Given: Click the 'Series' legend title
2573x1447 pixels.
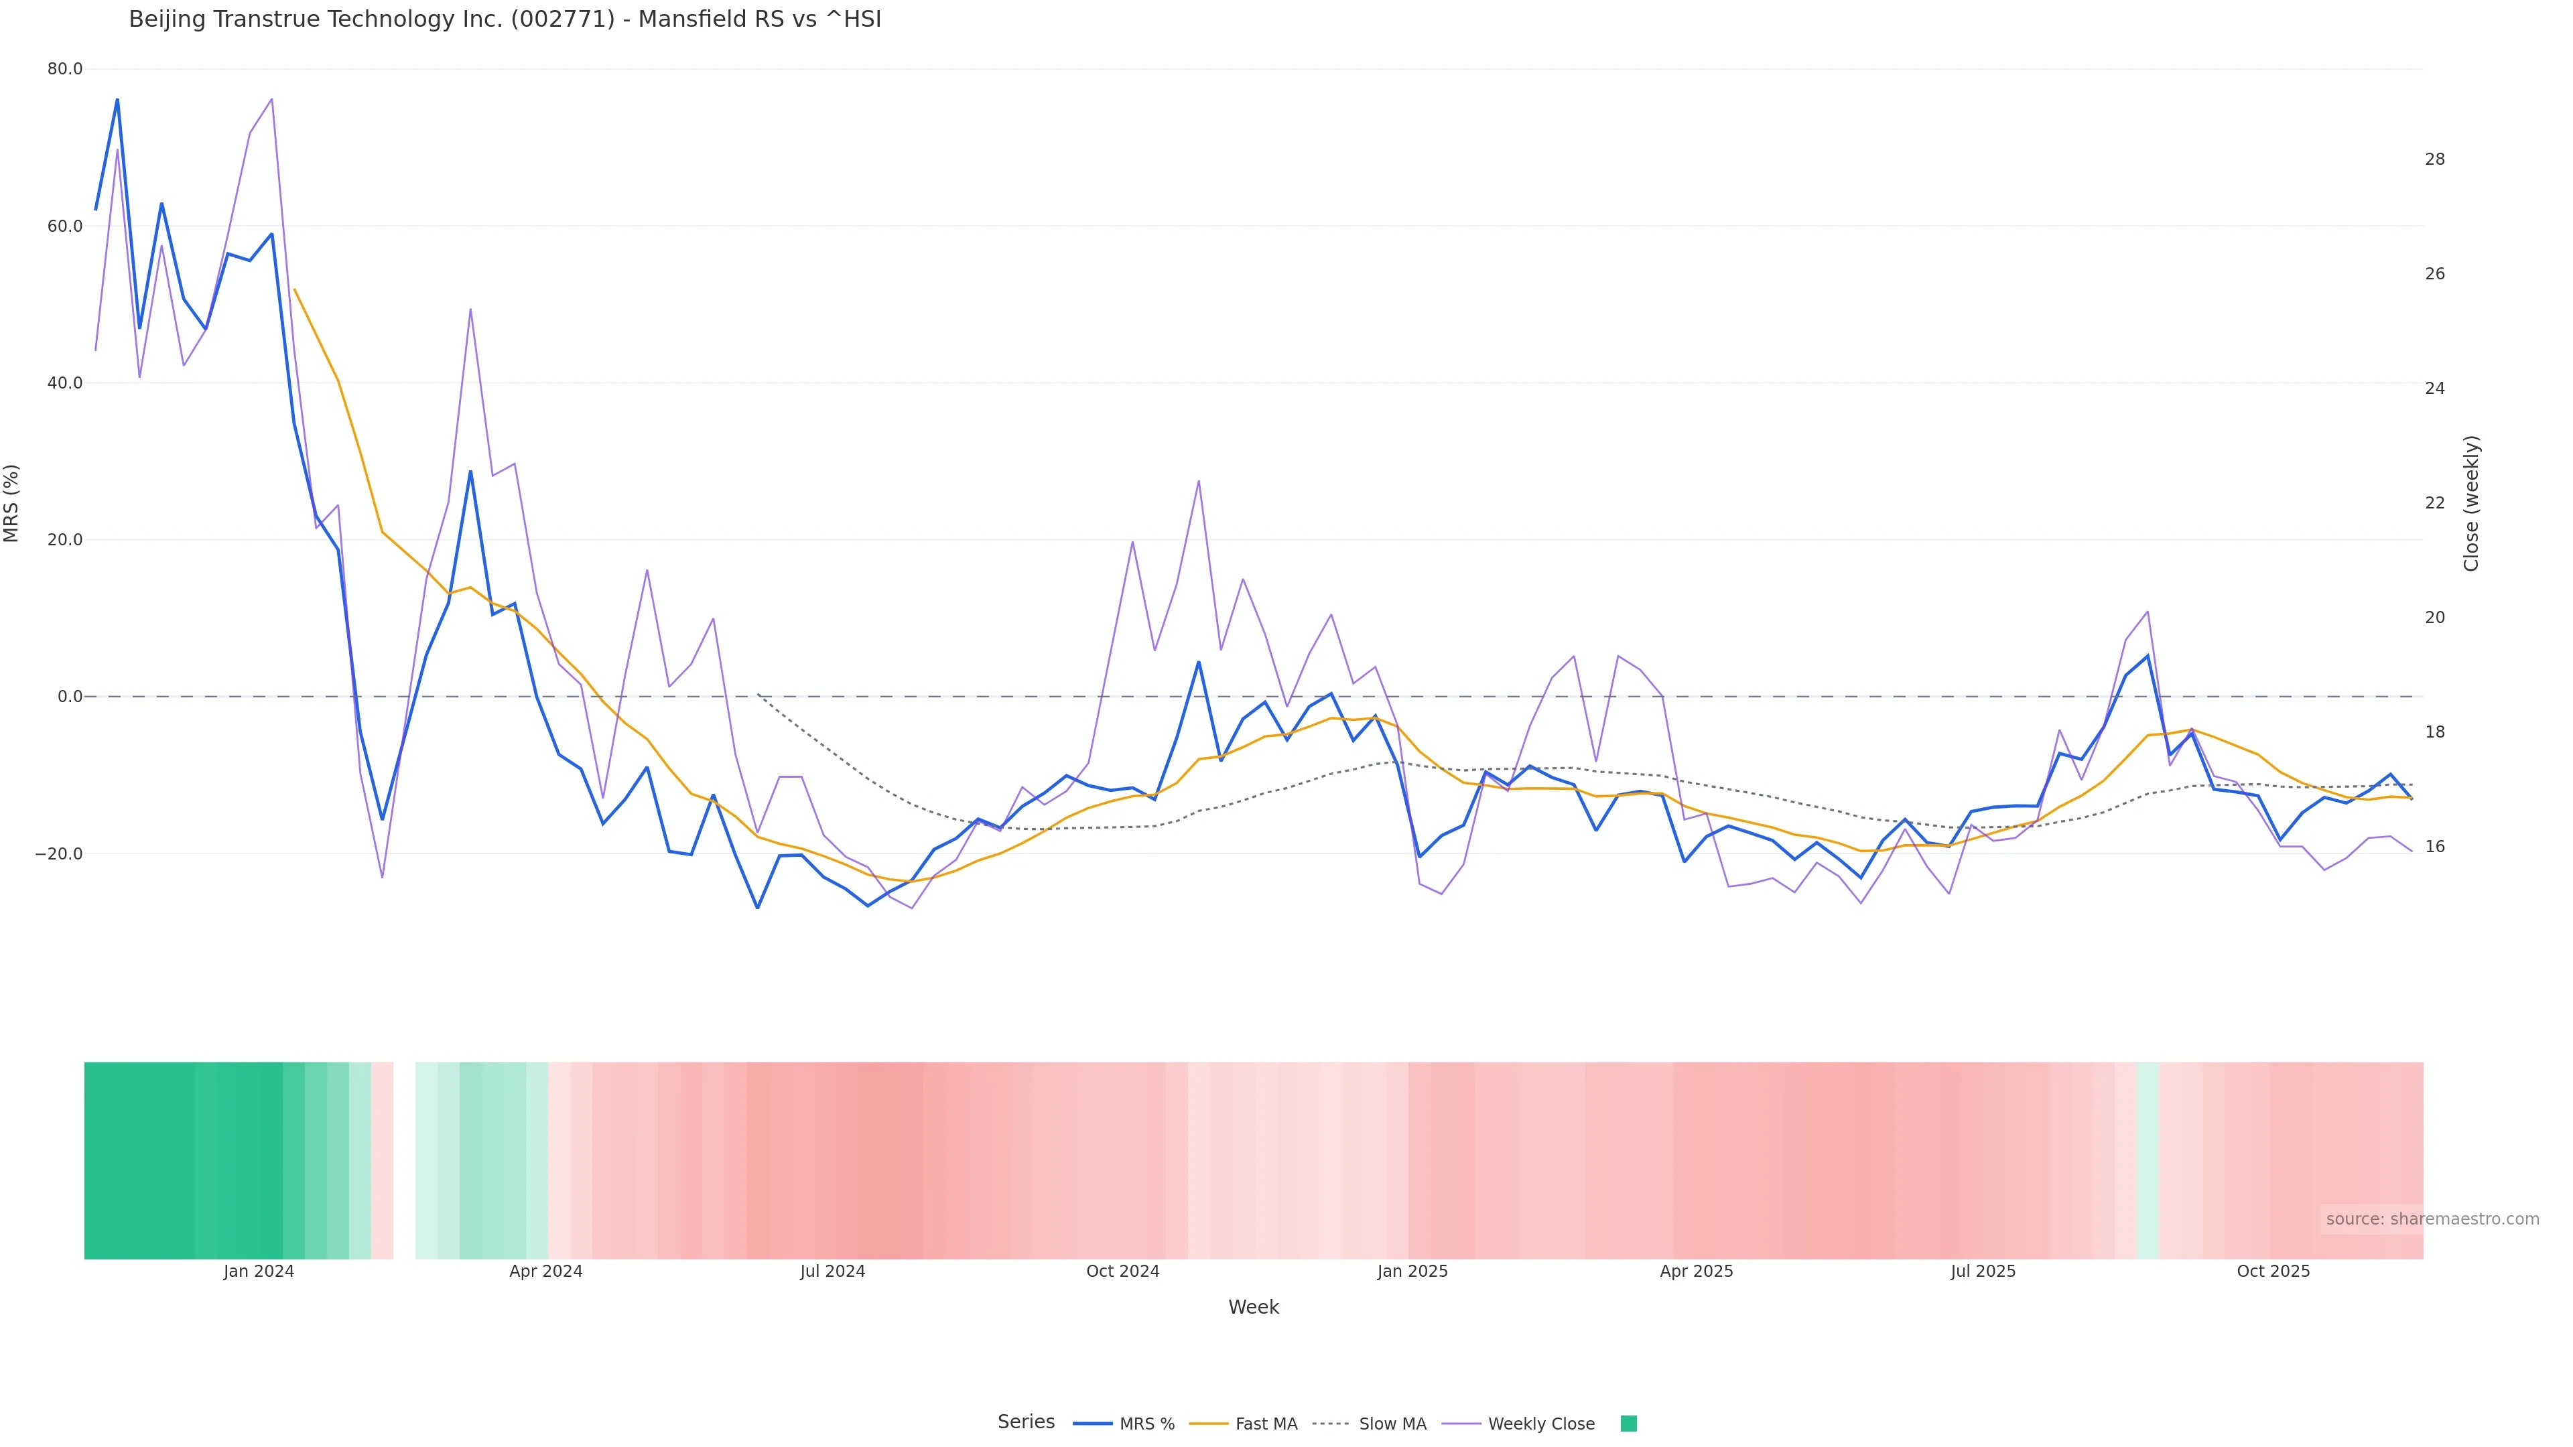Looking at the screenshot, I should (x=1026, y=1422).
